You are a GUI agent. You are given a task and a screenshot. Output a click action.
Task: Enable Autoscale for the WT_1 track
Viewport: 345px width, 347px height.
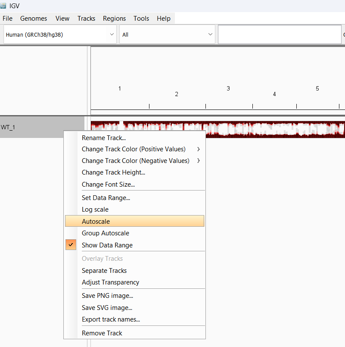134,221
